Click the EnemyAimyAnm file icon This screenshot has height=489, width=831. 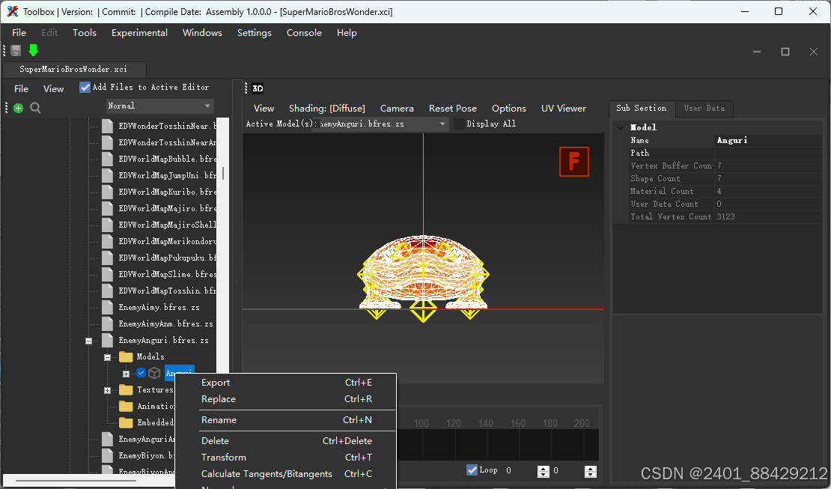[108, 324]
